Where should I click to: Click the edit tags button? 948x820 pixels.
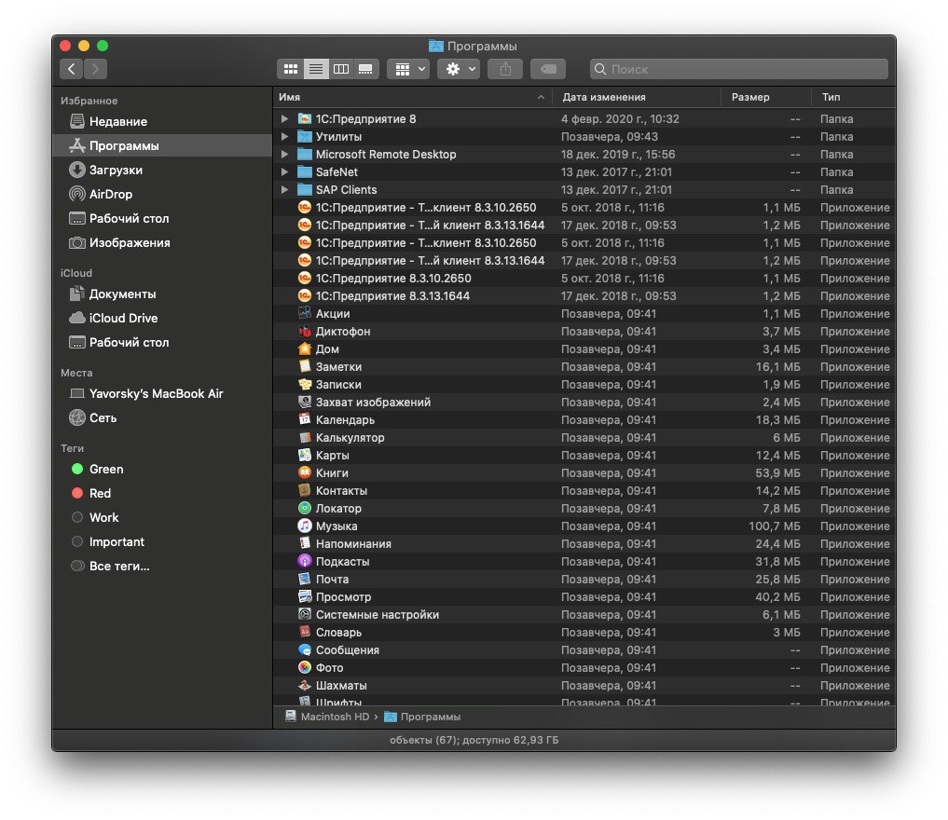click(x=548, y=69)
